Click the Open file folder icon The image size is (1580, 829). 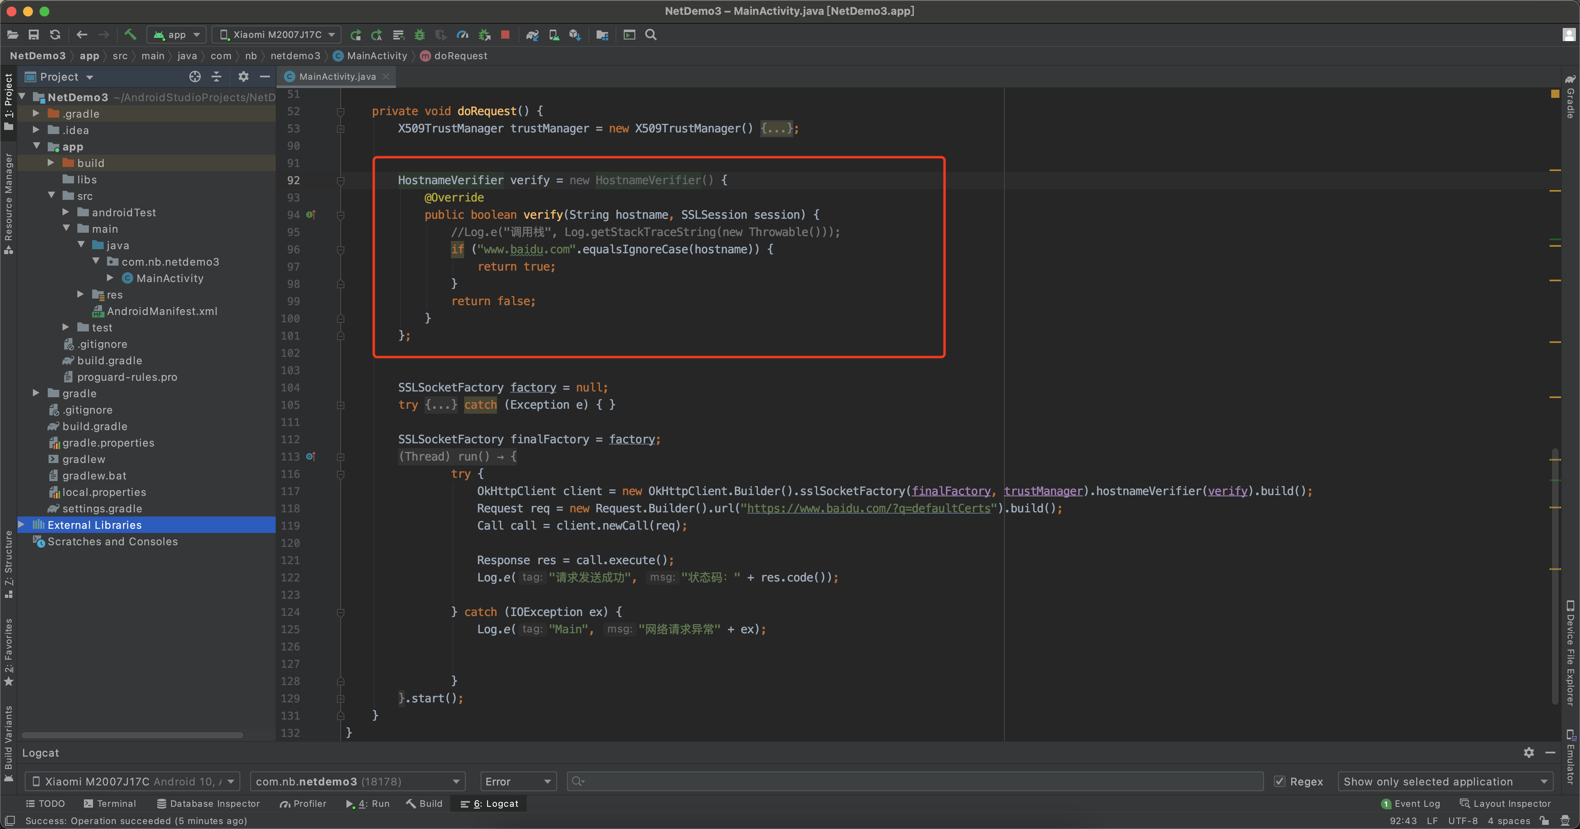pos(13,35)
